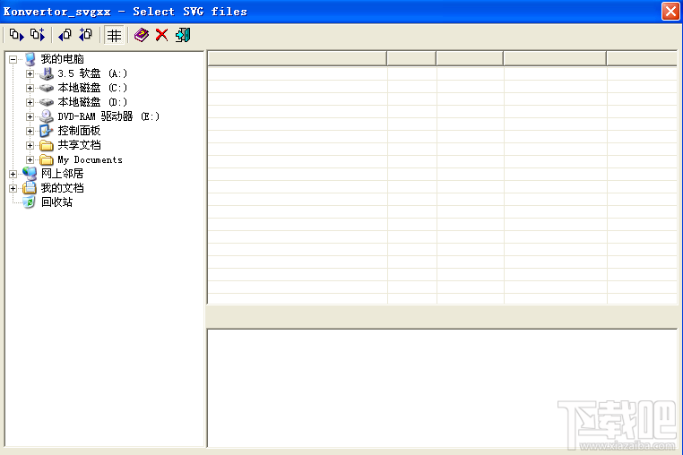
Task: Expand the DVD-RAM 驱动器 (E:) node
Action: point(30,116)
